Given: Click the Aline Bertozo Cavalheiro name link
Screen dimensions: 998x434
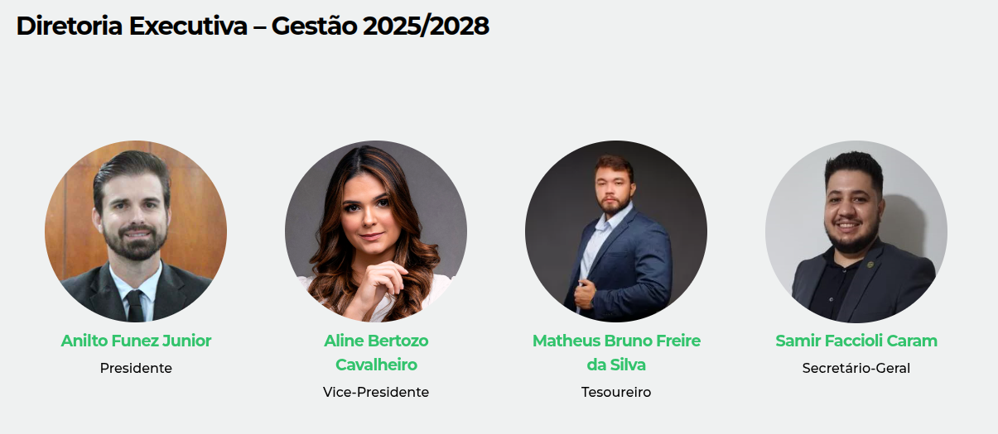Looking at the screenshot, I should (x=376, y=352).
